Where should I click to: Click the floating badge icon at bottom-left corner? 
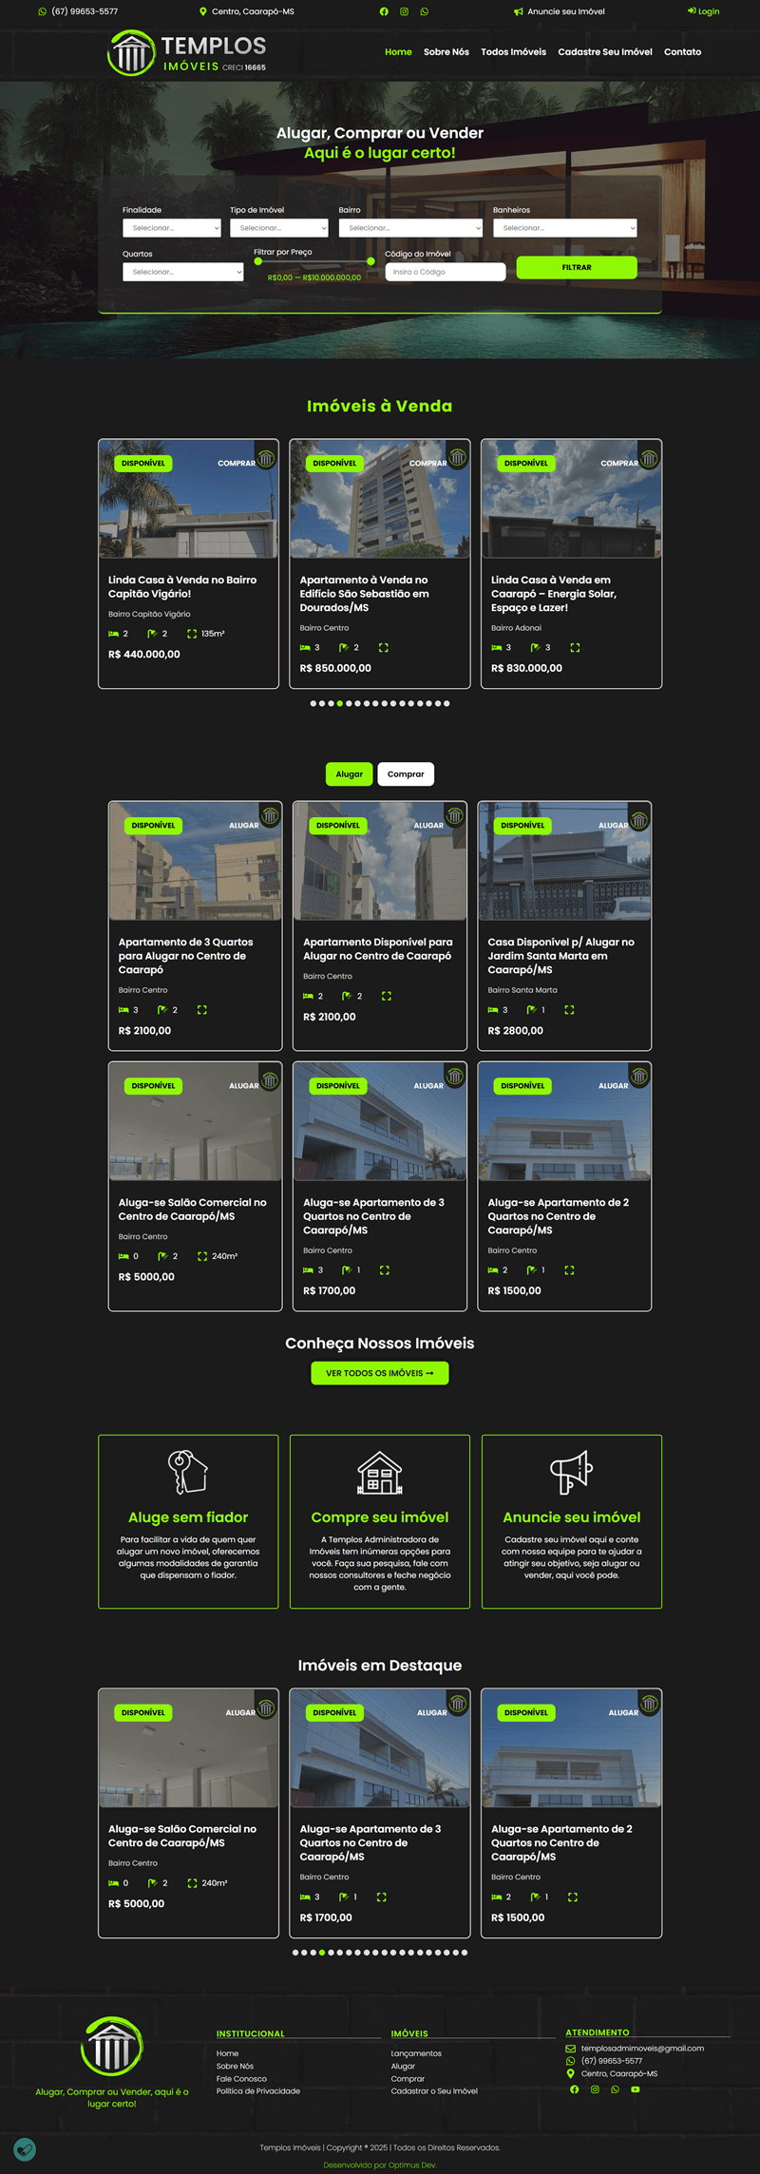[25, 2149]
